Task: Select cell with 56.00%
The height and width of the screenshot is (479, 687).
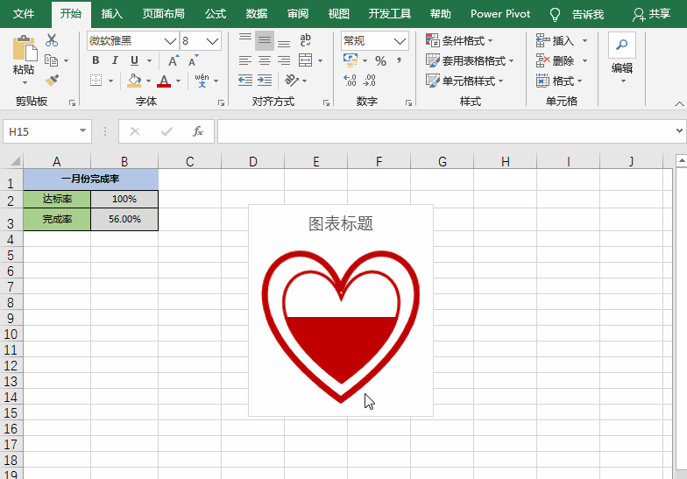Action: (124, 219)
